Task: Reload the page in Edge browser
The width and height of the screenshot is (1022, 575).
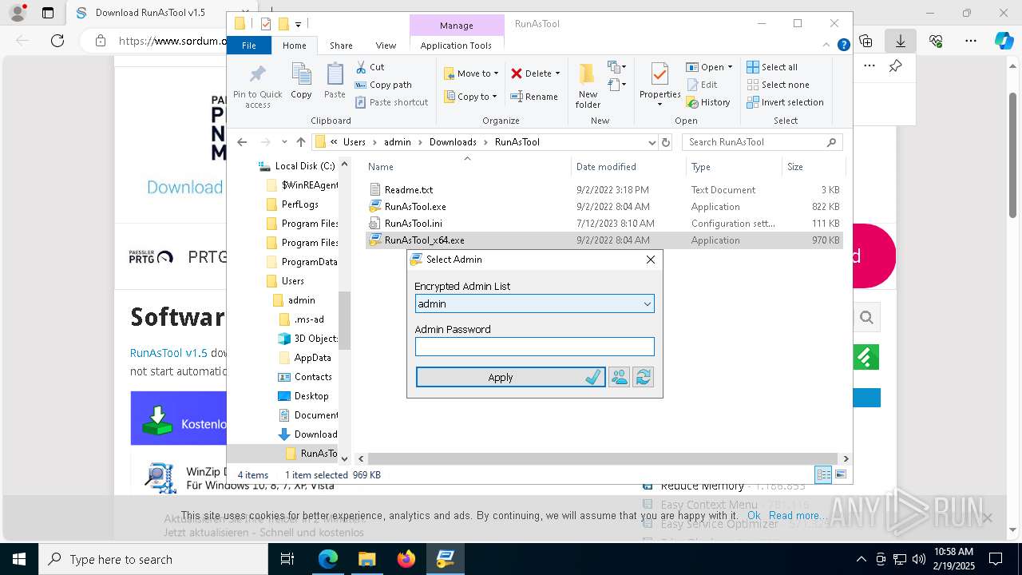Action: (57, 41)
